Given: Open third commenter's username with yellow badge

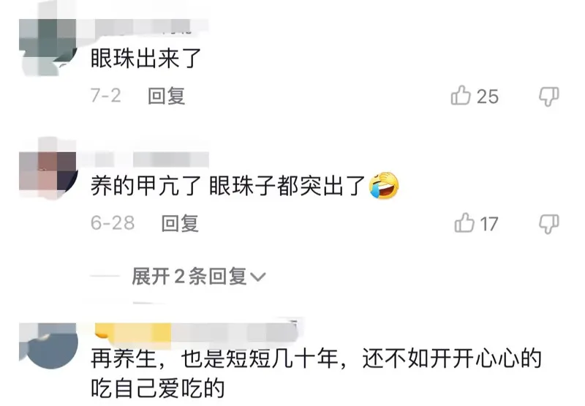Looking at the screenshot, I should (196, 331).
